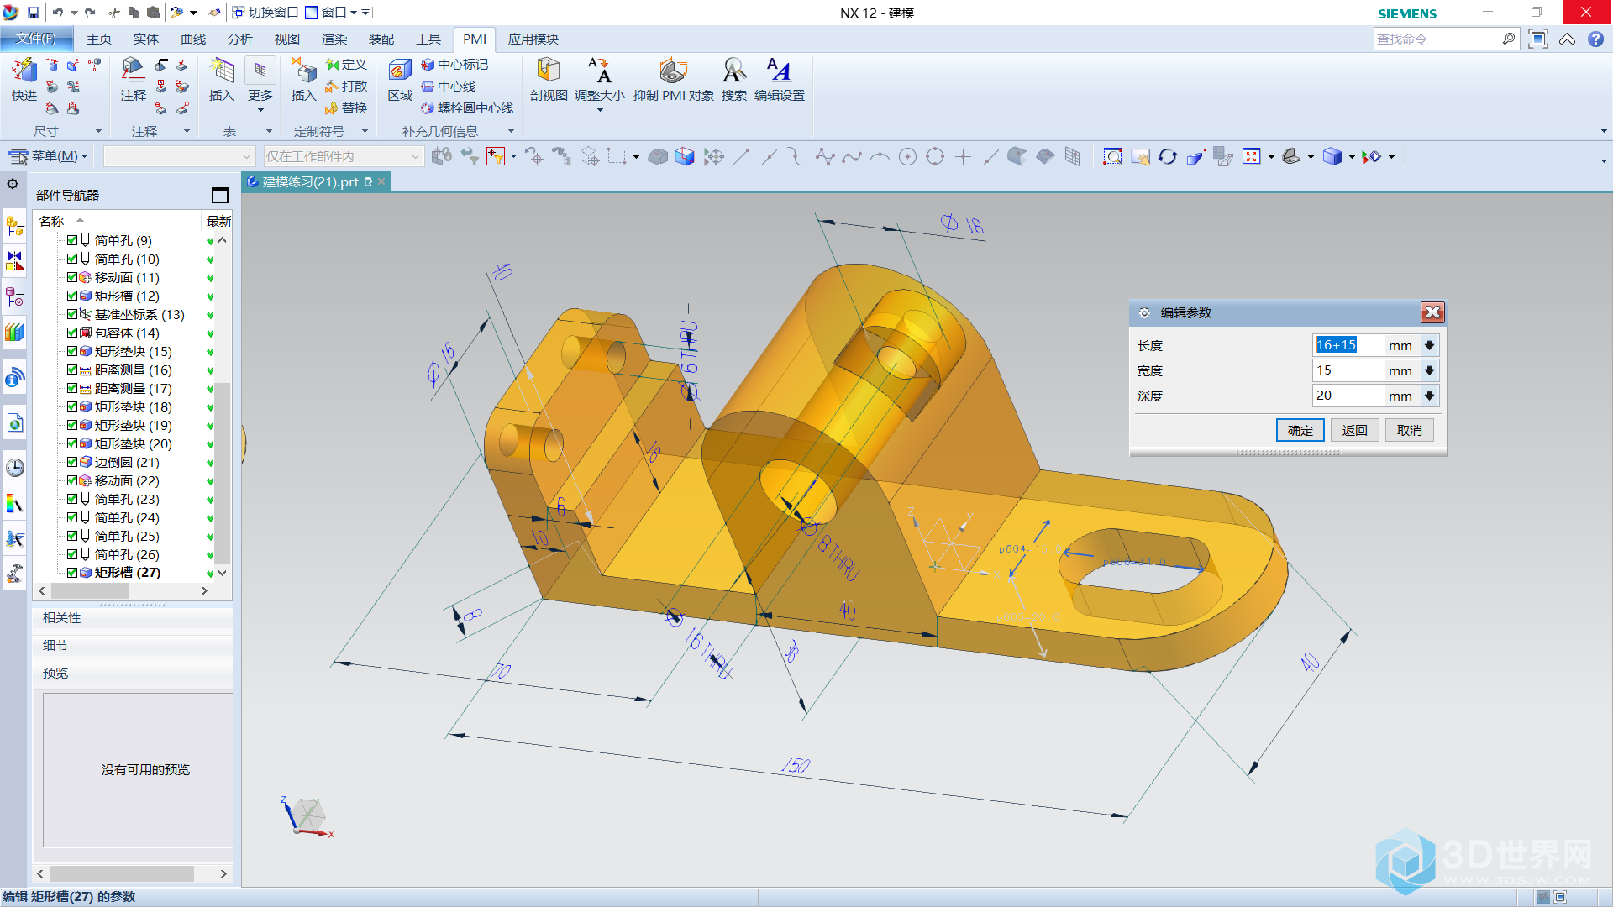Click the 替换 custom symbol icon
1613x907 pixels.
346,108
